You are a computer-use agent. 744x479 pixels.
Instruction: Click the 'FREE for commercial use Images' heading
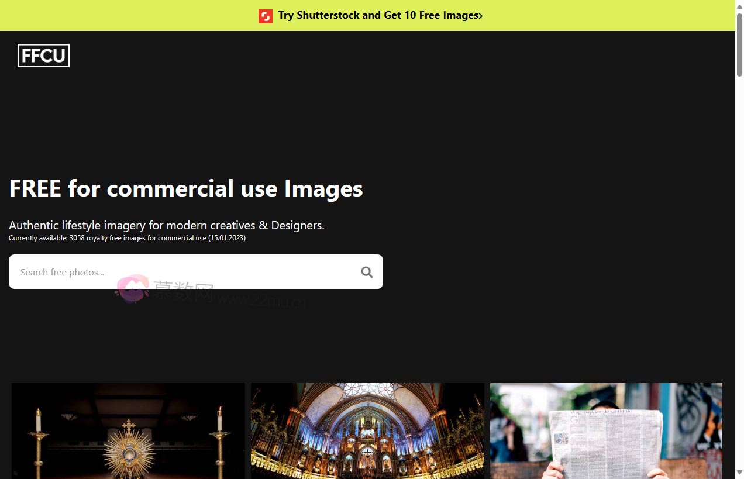click(186, 189)
